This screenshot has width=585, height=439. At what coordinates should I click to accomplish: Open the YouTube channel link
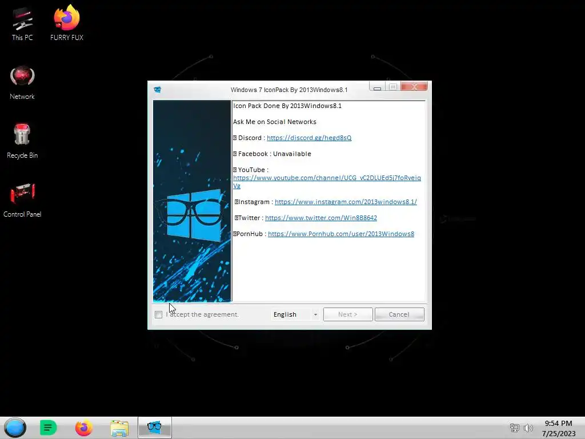[x=327, y=181]
